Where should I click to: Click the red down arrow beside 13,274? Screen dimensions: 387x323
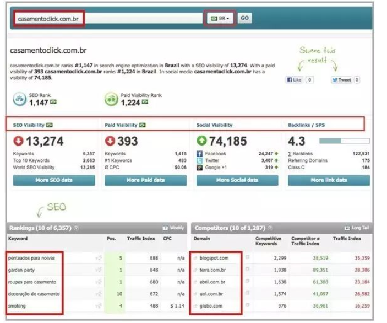pos(18,141)
